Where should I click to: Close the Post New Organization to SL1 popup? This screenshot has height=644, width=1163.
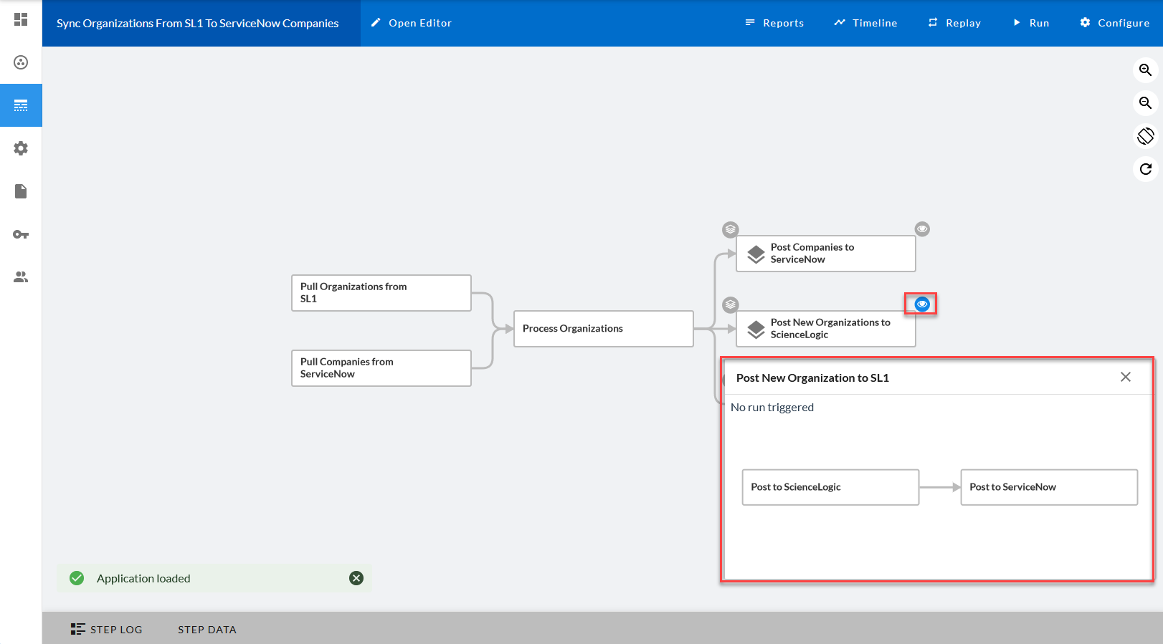click(x=1125, y=378)
